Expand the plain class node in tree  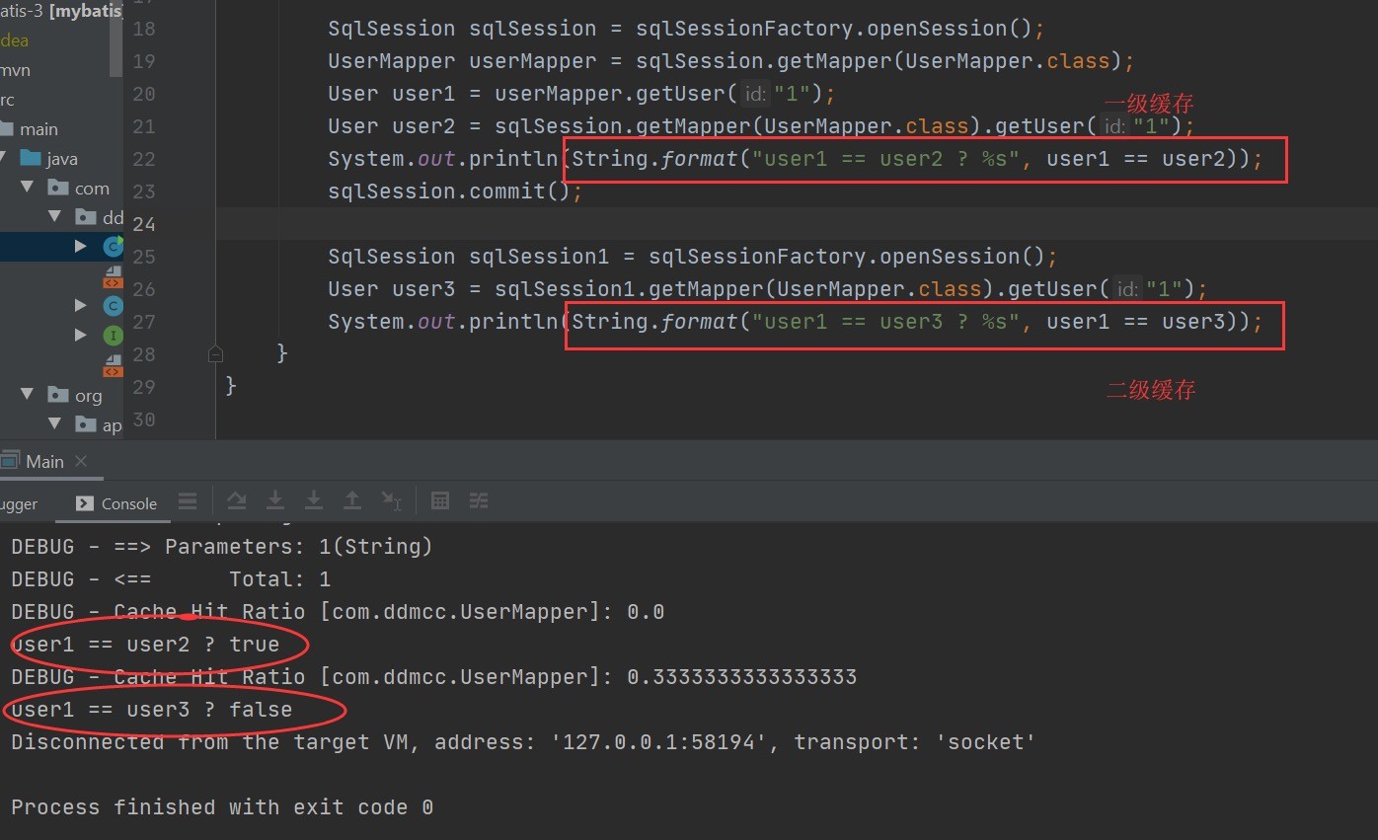point(81,306)
